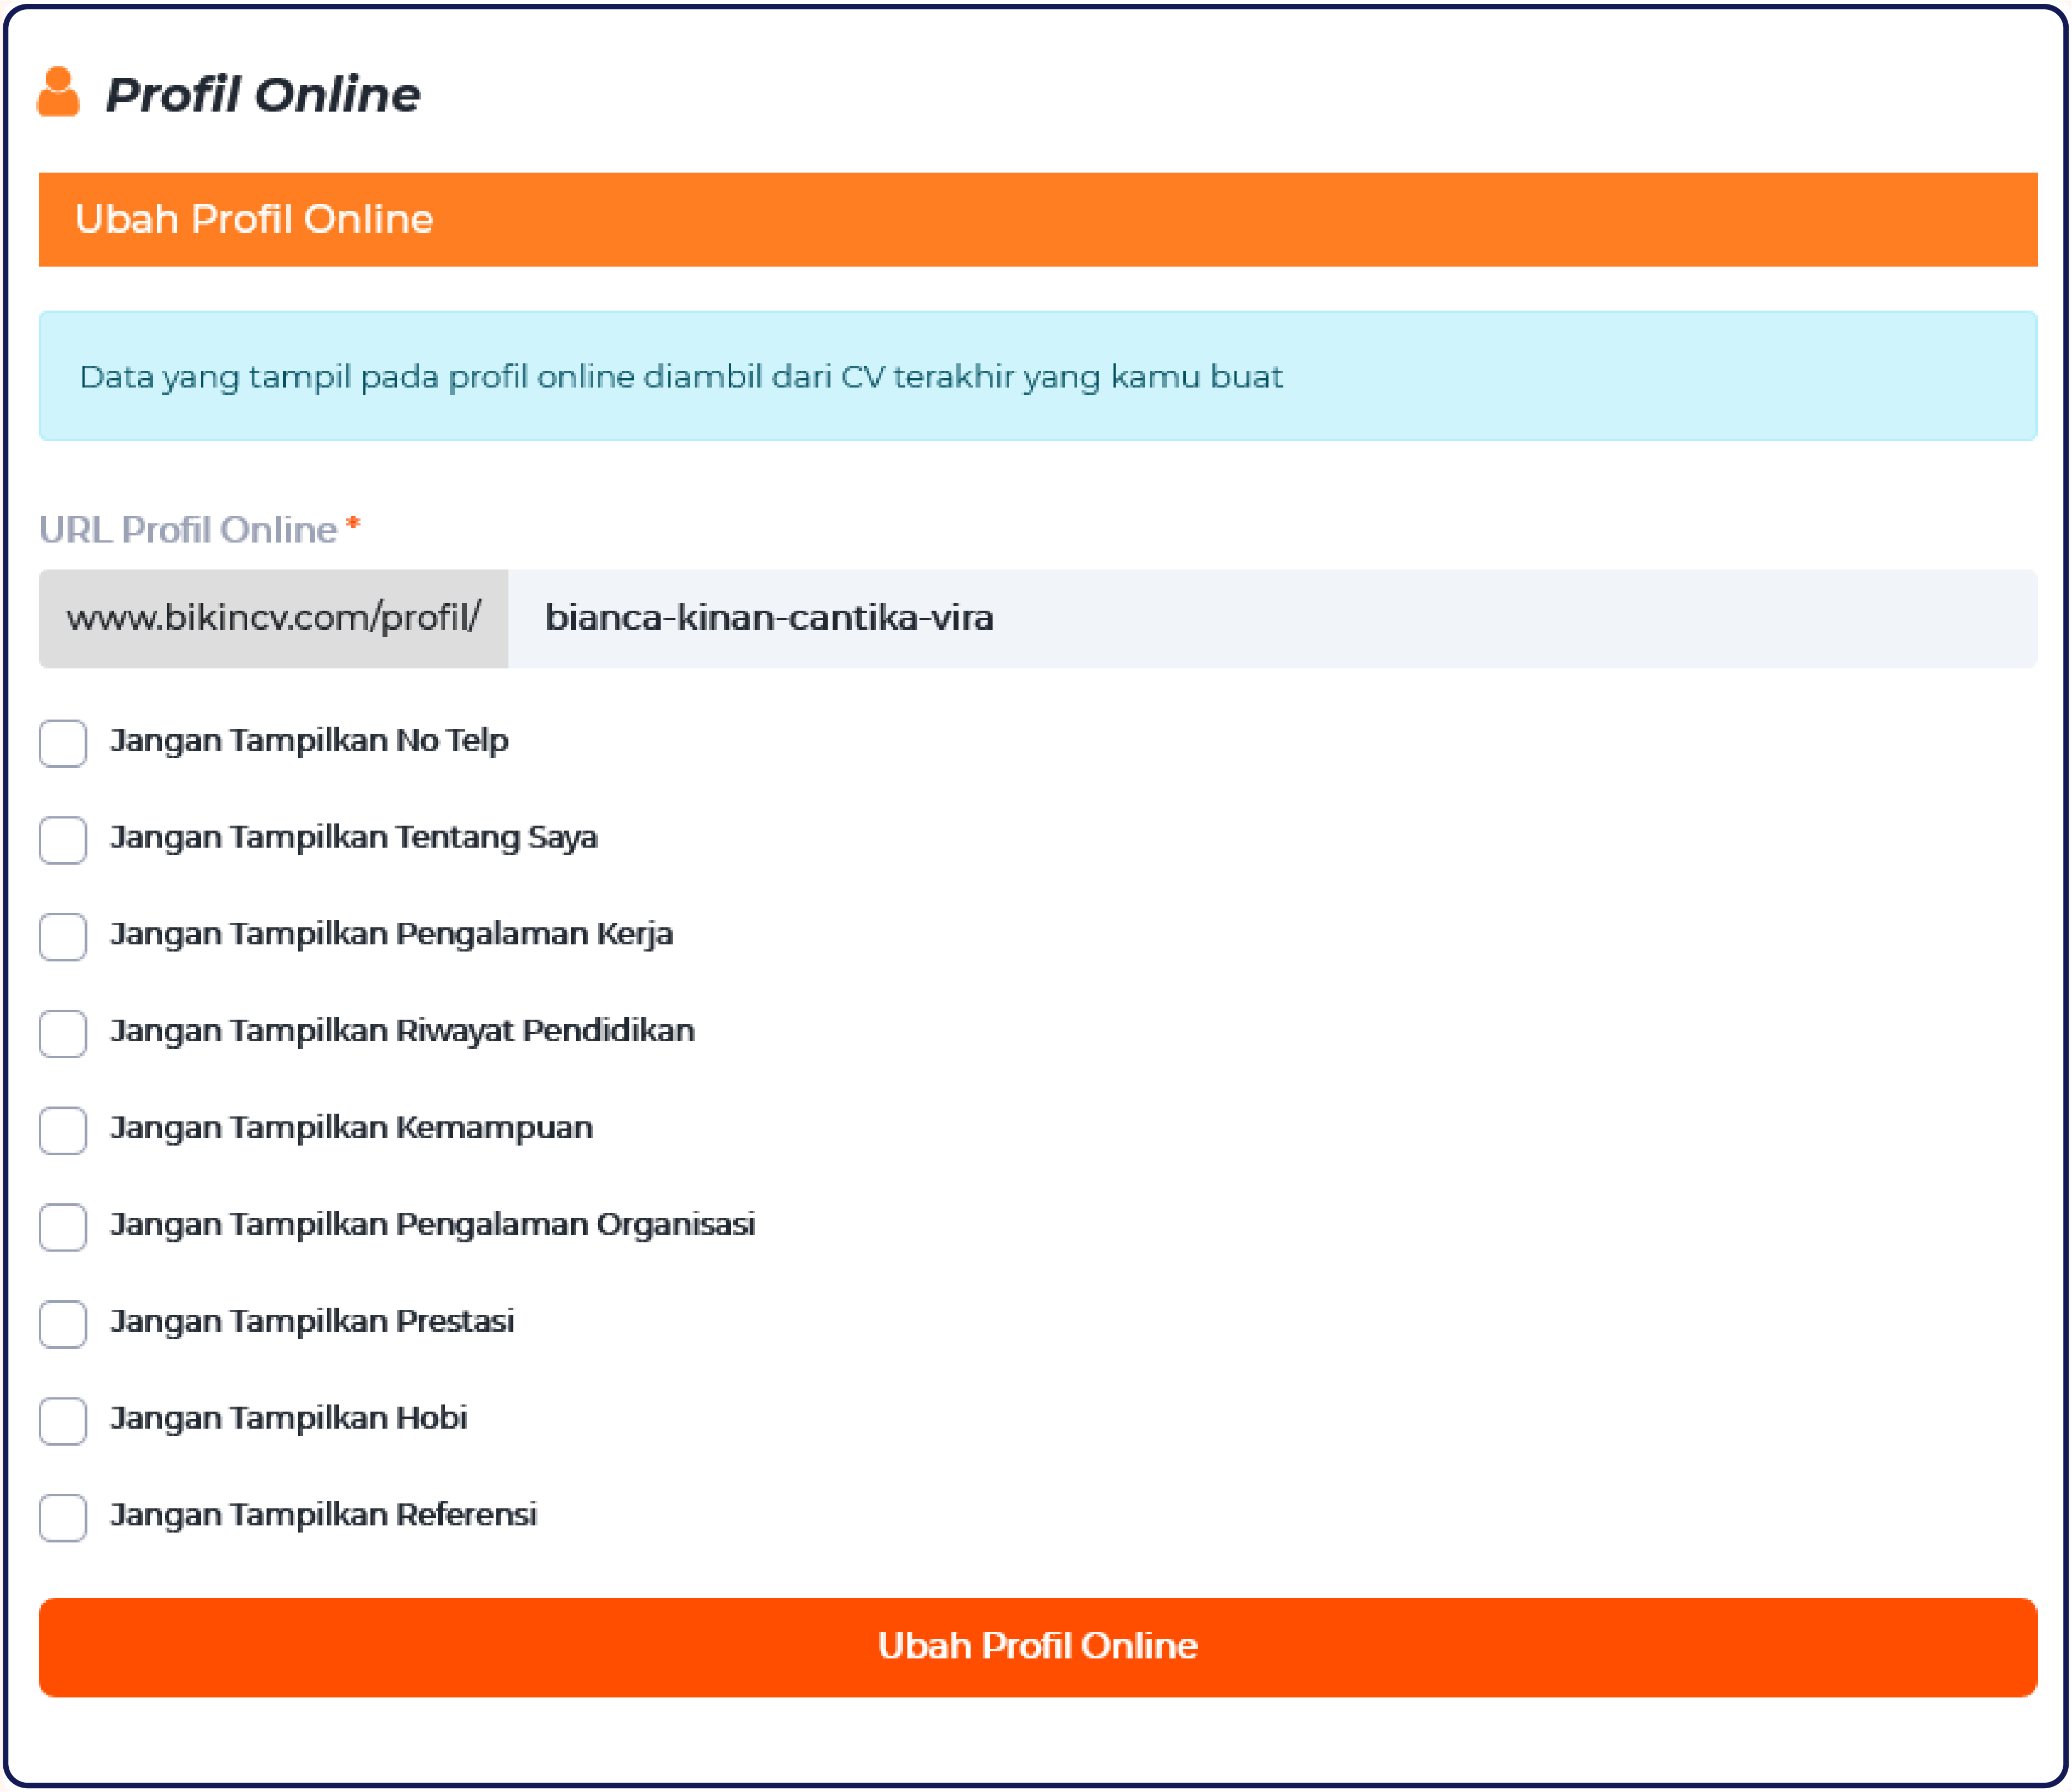Enable Jangan Tampilkan Tentang Saya checkbox

[63, 839]
